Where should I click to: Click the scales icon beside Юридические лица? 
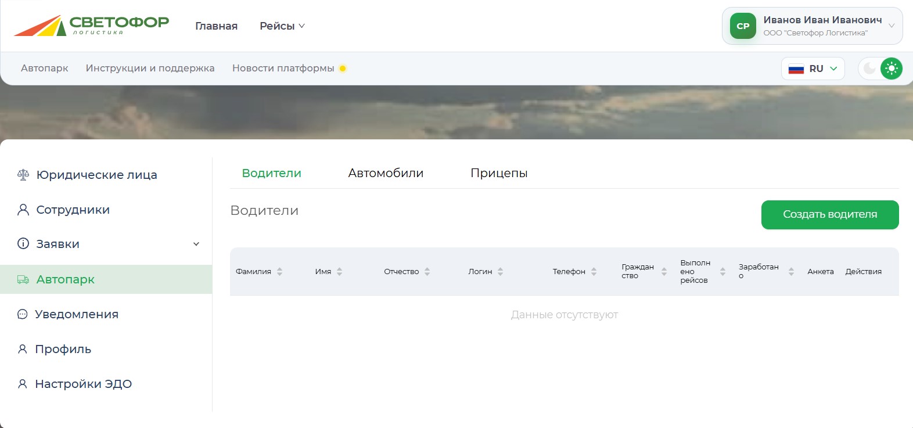pyautogui.click(x=23, y=175)
